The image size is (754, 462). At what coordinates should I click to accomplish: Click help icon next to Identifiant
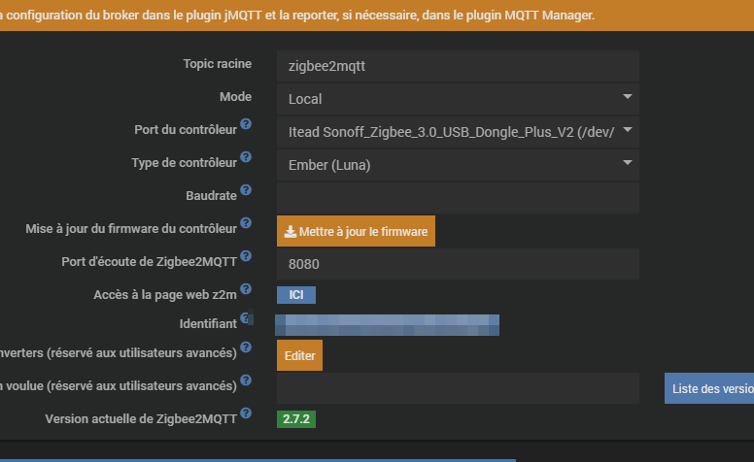pos(246,318)
